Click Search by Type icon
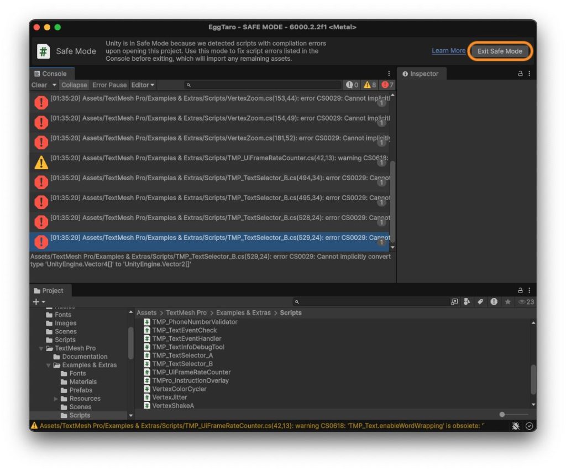The height and width of the screenshot is (470, 566). point(467,302)
